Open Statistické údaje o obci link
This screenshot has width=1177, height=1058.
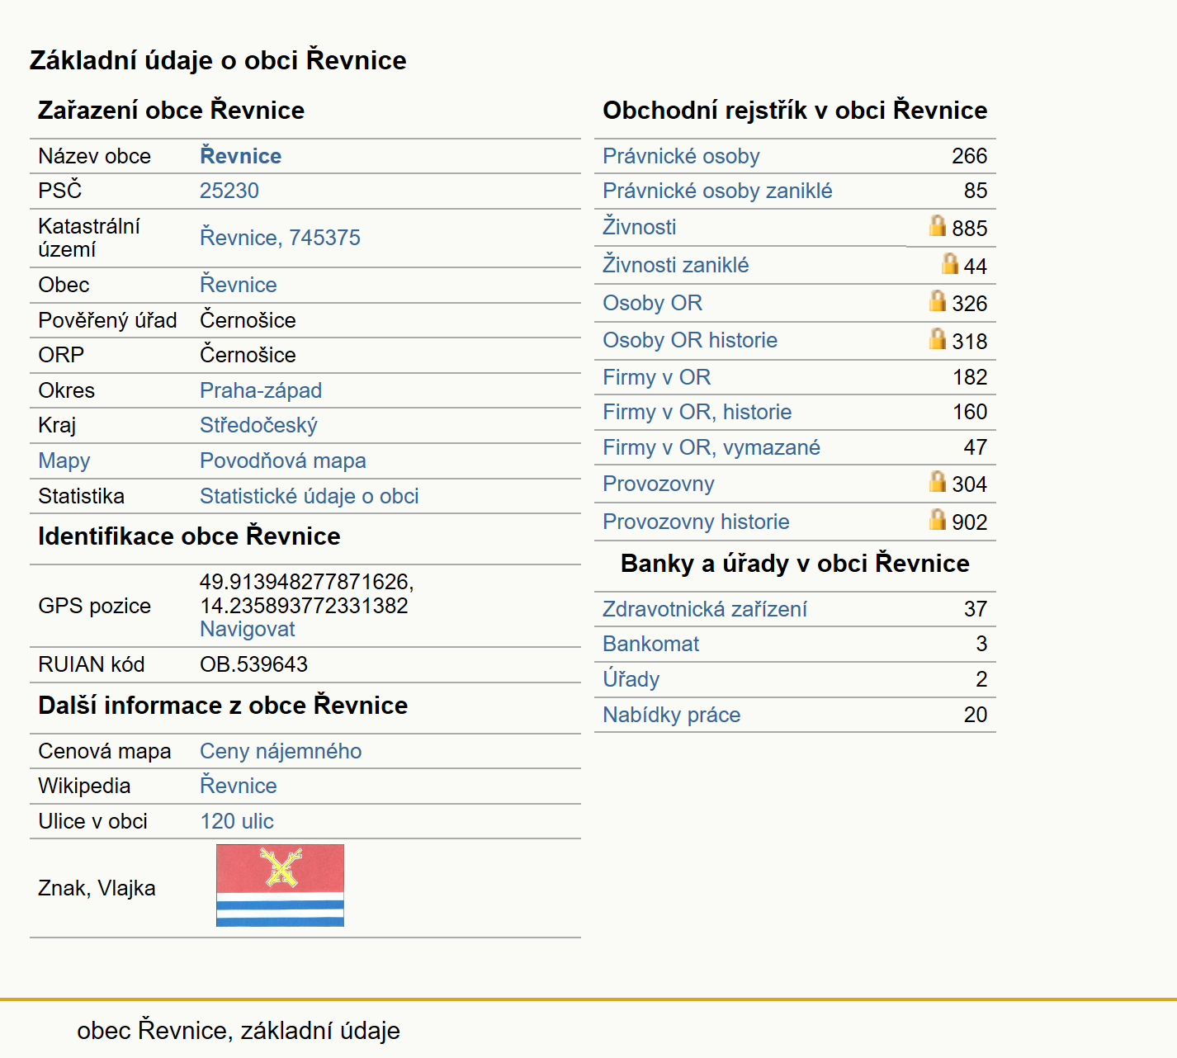click(x=310, y=496)
